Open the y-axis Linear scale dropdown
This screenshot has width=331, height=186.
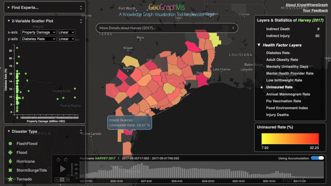pyautogui.click(x=66, y=39)
